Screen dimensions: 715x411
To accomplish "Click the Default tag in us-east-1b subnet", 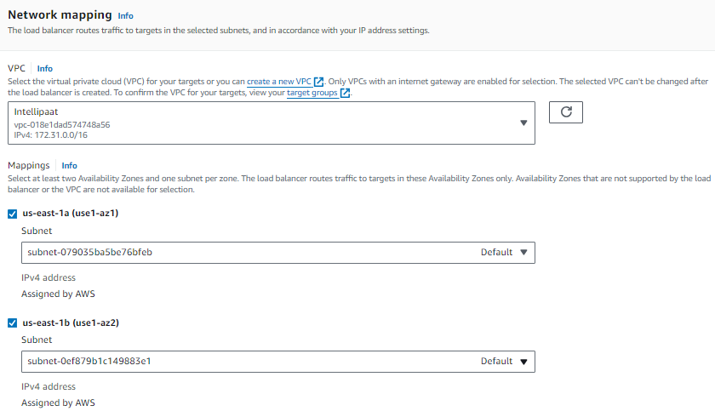I will pyautogui.click(x=496, y=361).
